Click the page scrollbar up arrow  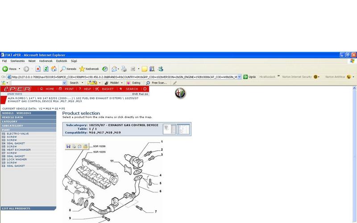pyautogui.click(x=354, y=88)
